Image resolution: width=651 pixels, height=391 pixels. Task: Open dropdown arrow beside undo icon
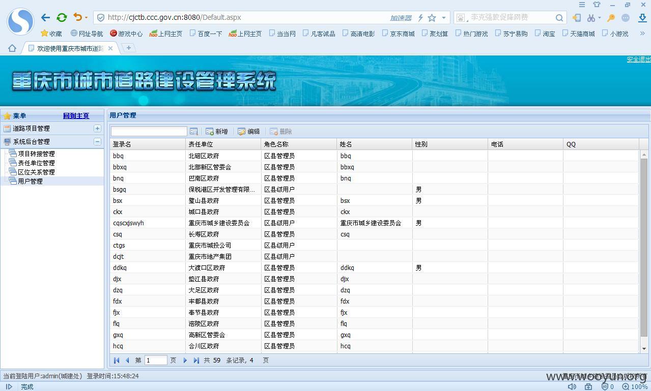point(86,18)
